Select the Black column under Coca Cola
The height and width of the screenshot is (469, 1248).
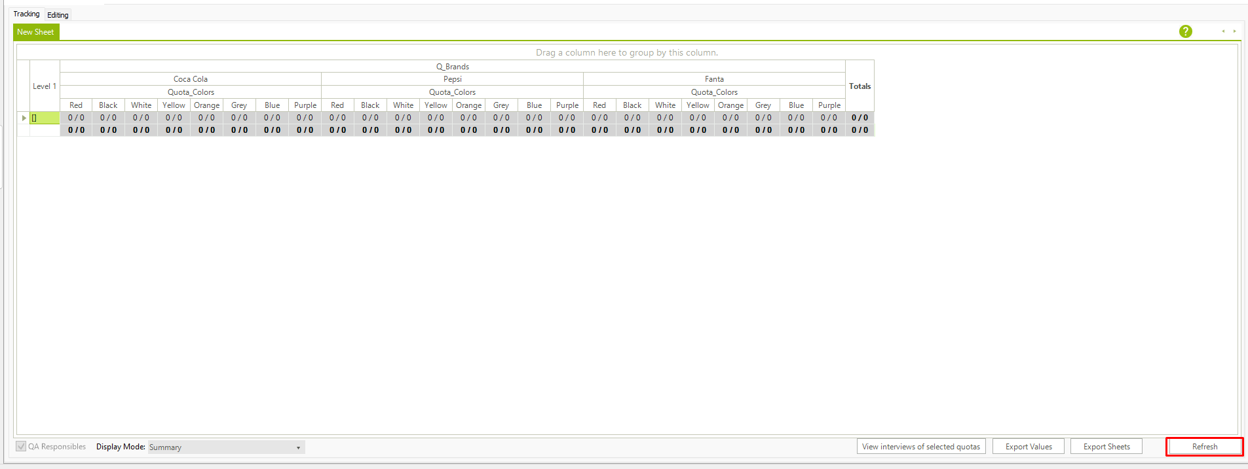click(108, 105)
